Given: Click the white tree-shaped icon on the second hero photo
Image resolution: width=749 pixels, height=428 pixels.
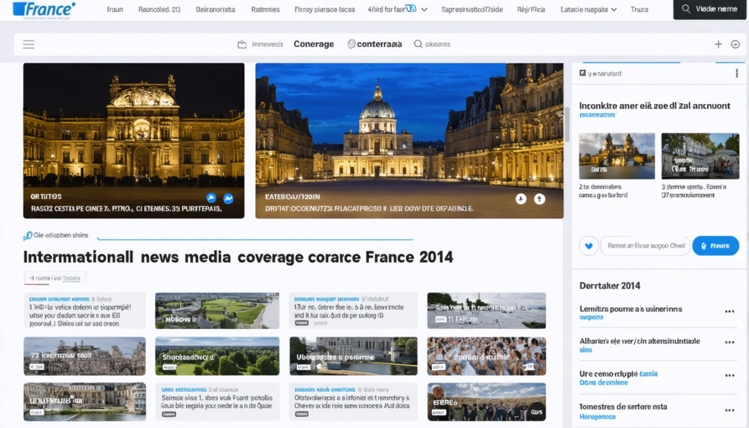Looking at the screenshot, I should click(x=521, y=199).
